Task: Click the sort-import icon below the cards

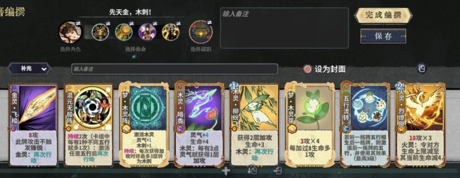Action: tap(252, 171)
